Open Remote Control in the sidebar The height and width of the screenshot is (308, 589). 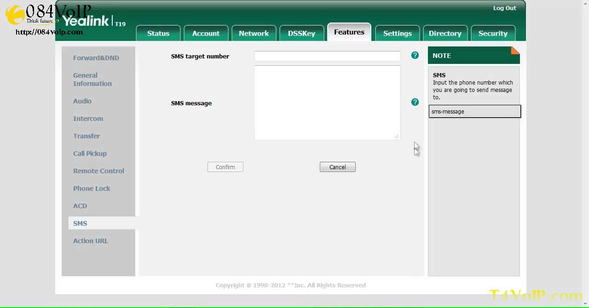tap(98, 171)
